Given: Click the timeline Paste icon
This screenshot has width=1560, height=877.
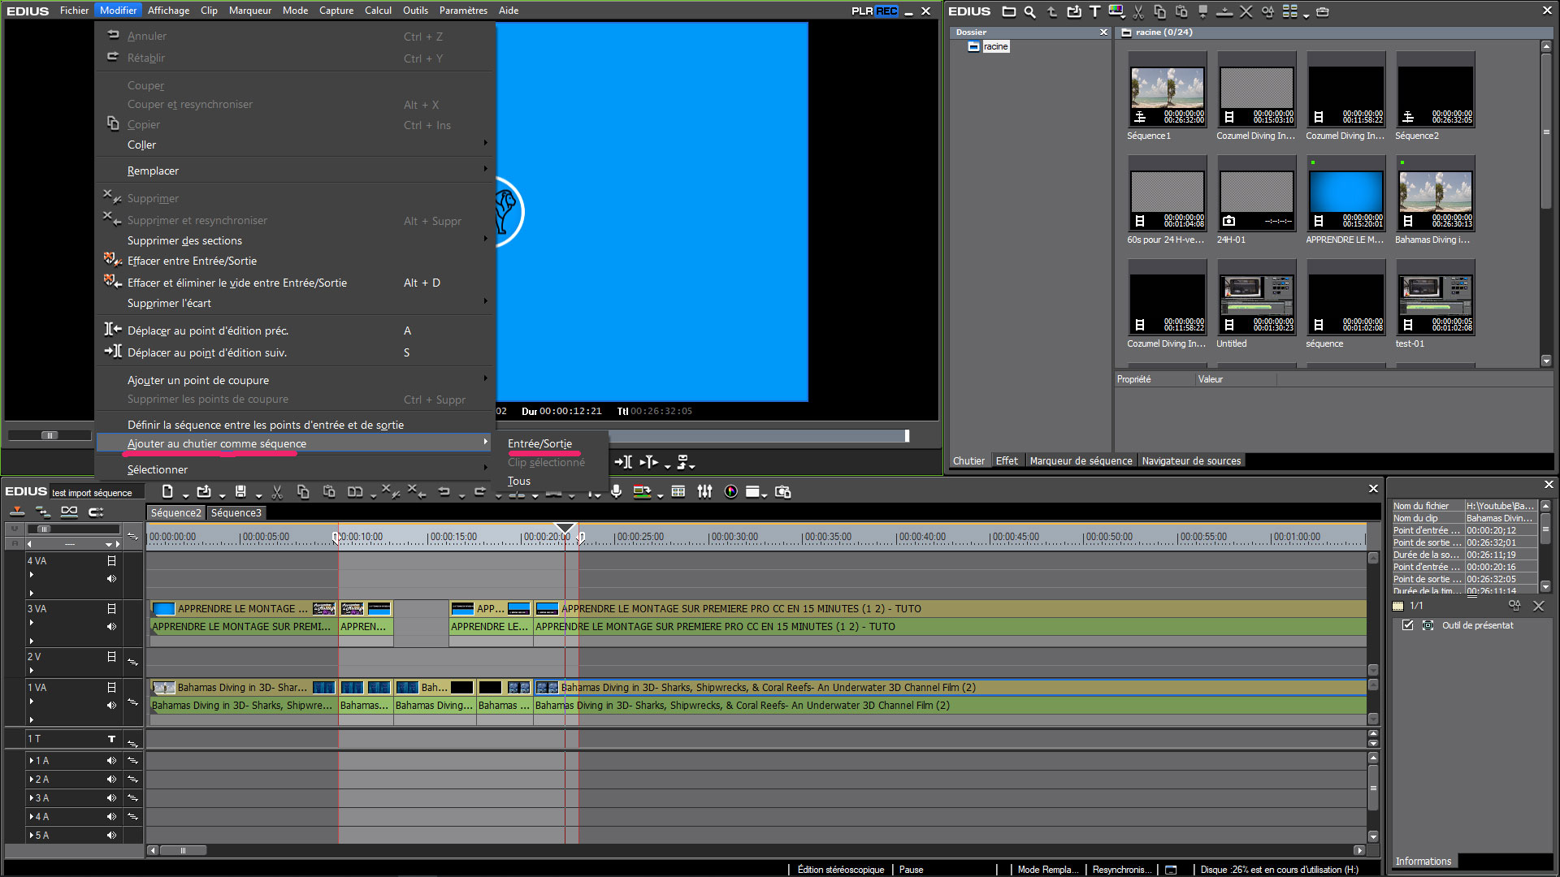Looking at the screenshot, I should (329, 491).
